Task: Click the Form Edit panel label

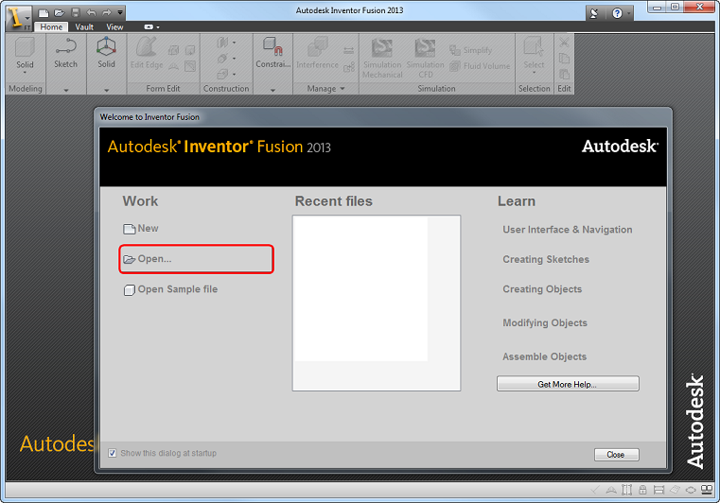Action: point(163,89)
